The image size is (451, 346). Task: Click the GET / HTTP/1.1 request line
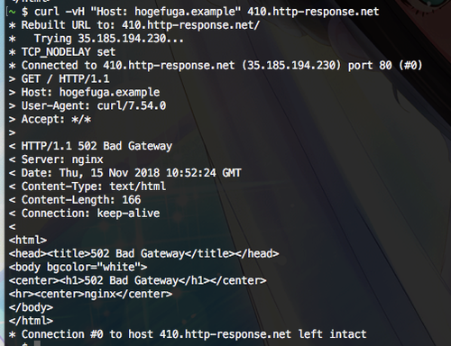(x=65, y=79)
